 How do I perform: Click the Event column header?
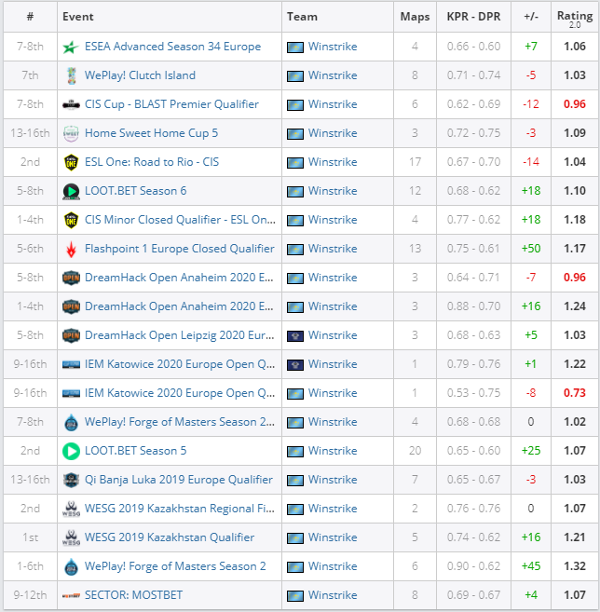pos(77,17)
